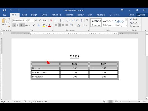
Task: Open the font name dropdown
Action: 26,20
